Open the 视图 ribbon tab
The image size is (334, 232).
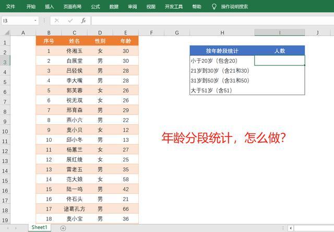(151, 7)
